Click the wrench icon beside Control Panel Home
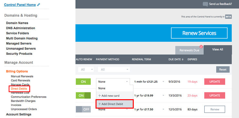This screenshot has height=118, width=239. click(39, 5)
